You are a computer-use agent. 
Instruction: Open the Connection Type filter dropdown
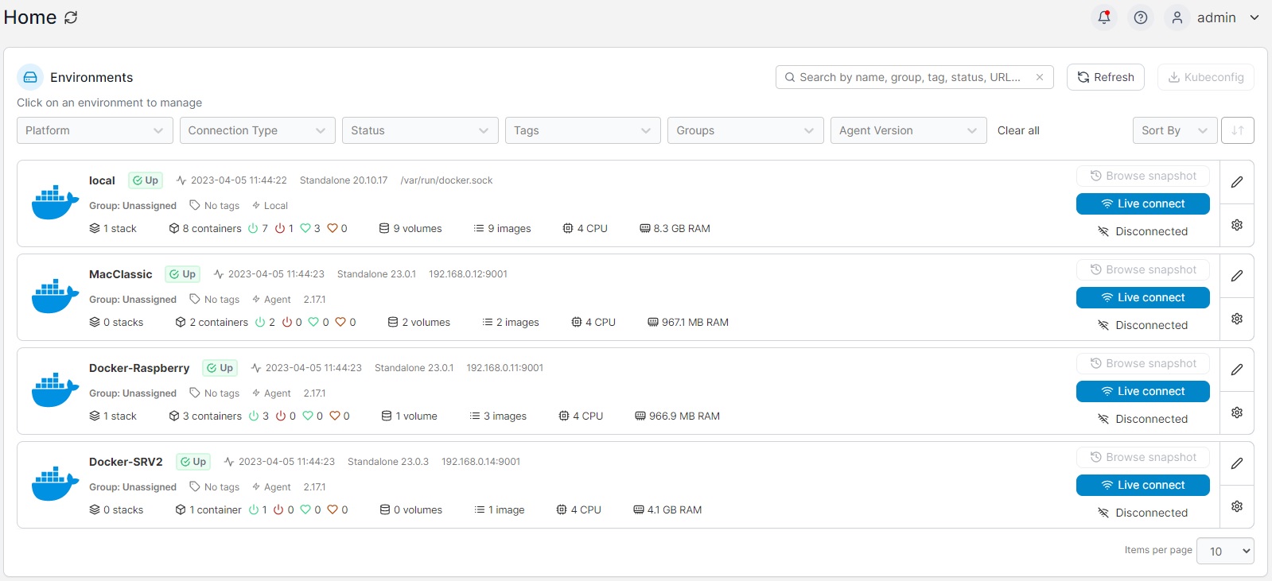[x=257, y=130]
